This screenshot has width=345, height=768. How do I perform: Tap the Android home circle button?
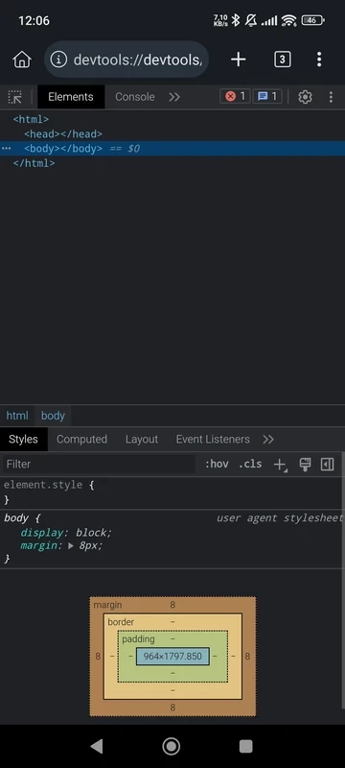172,746
